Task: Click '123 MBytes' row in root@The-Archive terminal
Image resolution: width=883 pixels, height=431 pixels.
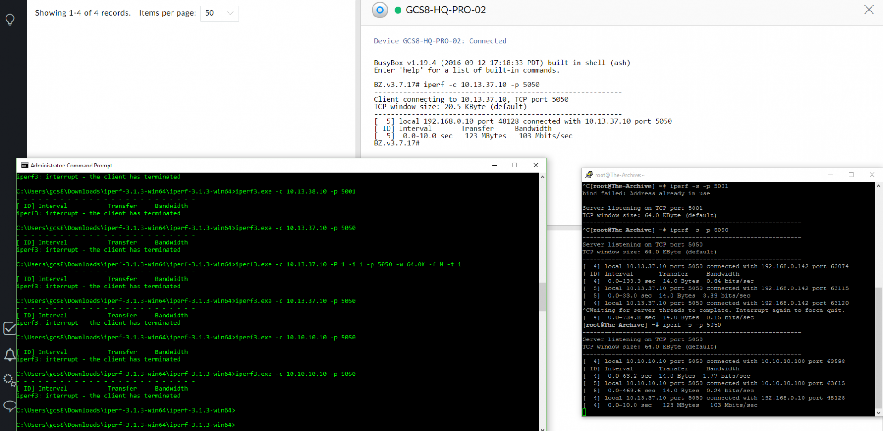Action: pyautogui.click(x=670, y=405)
